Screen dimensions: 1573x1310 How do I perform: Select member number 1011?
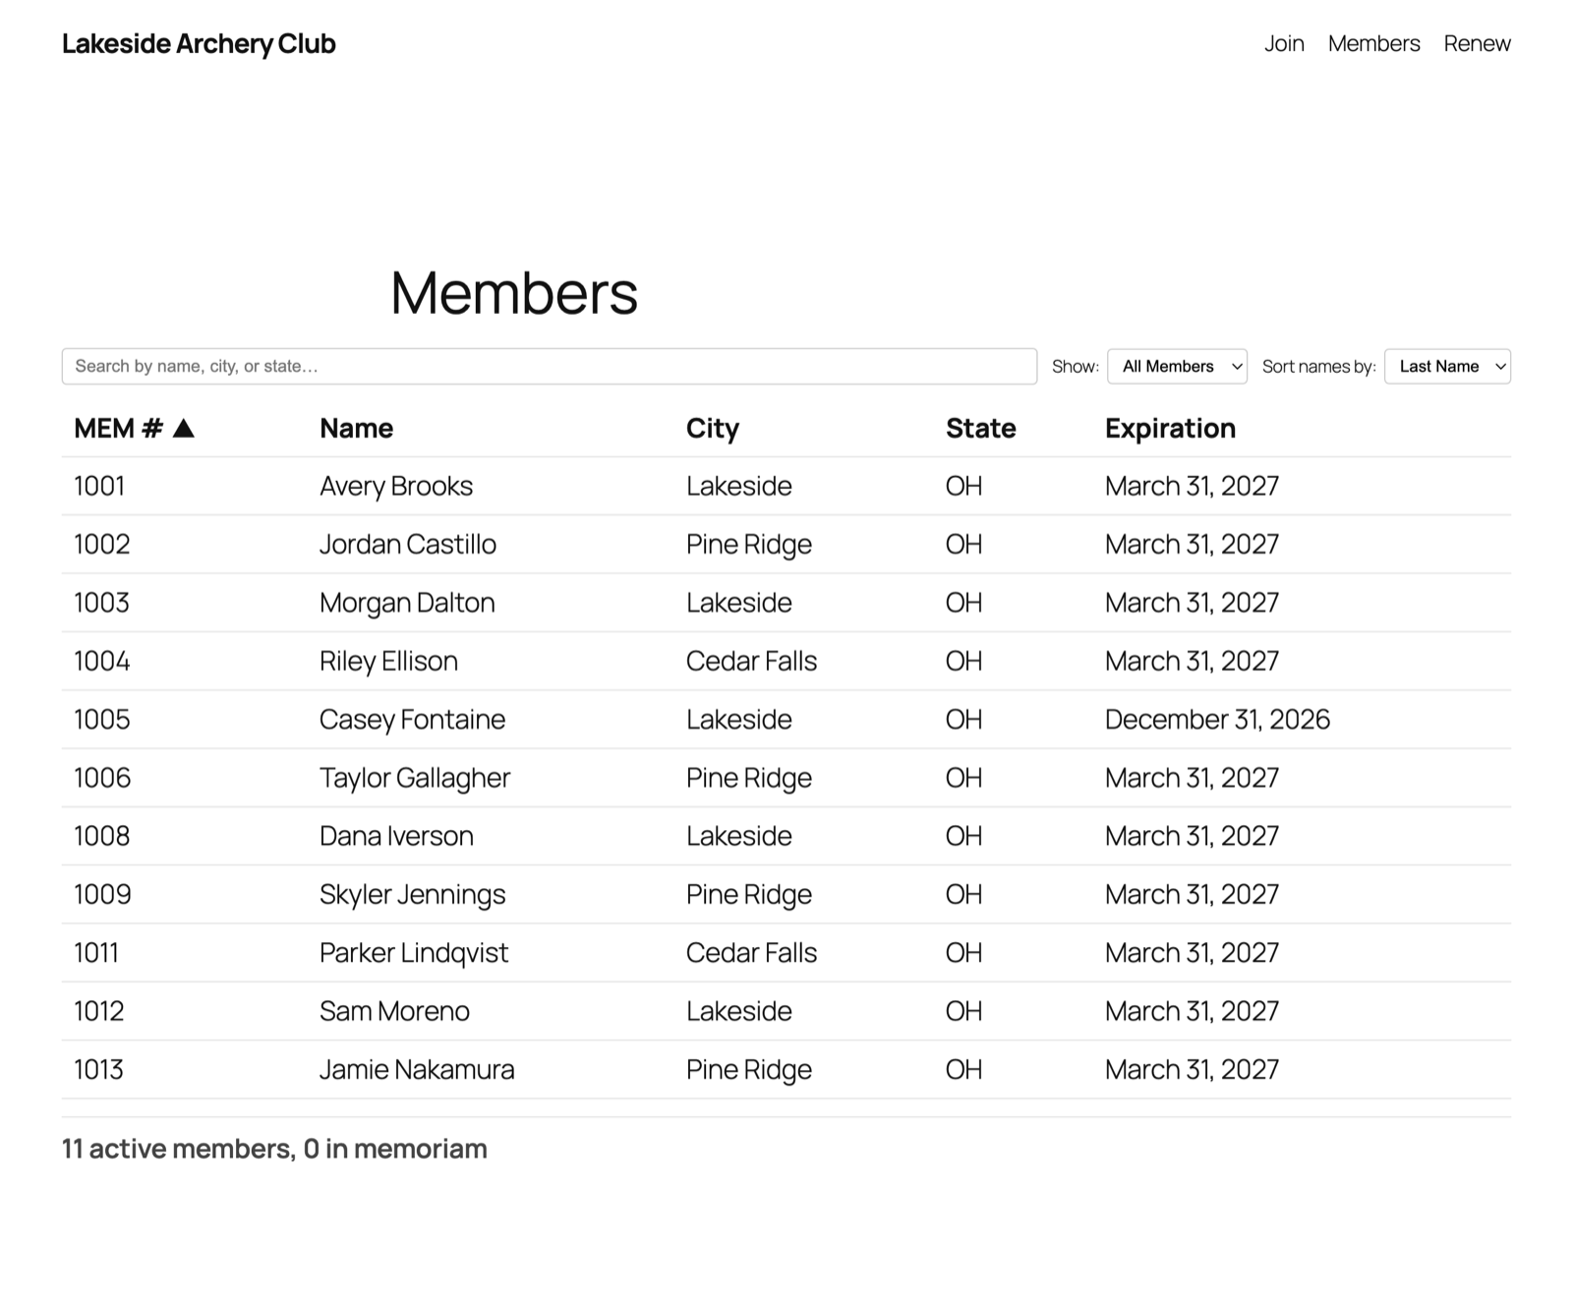[x=96, y=952]
